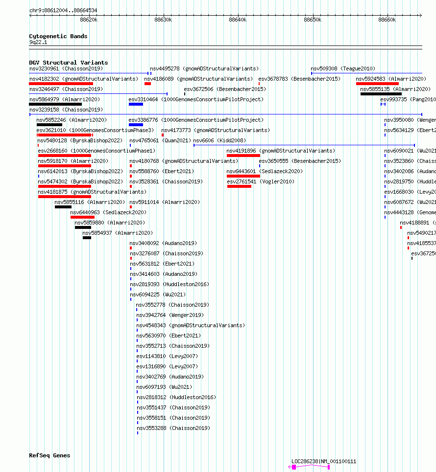The width and height of the screenshot is (436, 472).
Task: Click nsv5588760 (Ebert2021) label
Action: click(162, 171)
